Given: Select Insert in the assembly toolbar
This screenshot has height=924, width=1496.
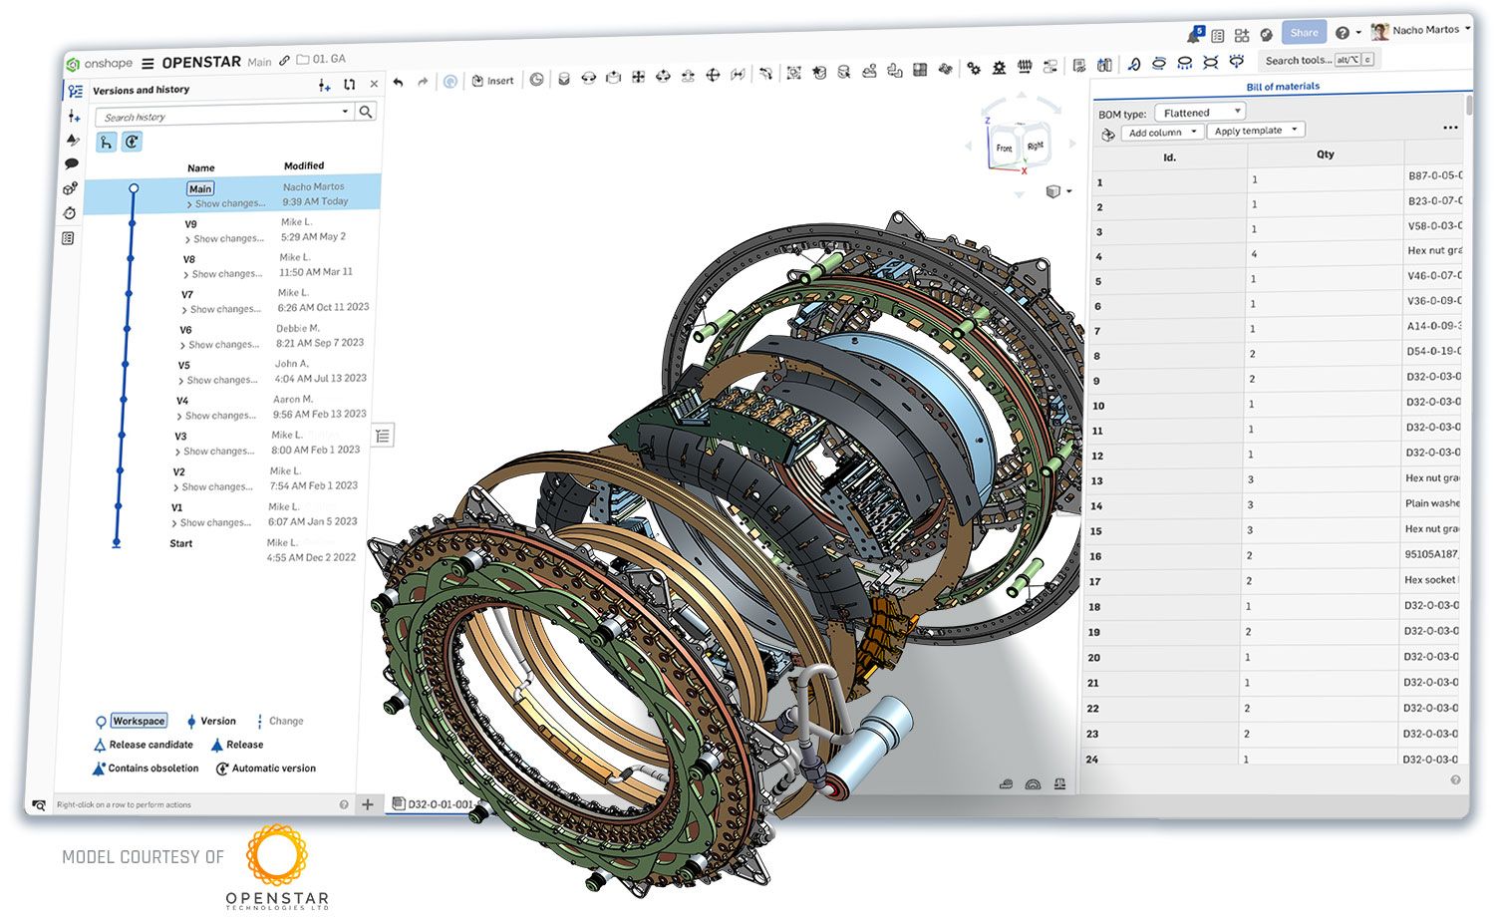Looking at the screenshot, I should pos(493,80).
